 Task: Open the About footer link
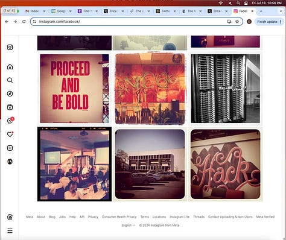click(x=41, y=216)
